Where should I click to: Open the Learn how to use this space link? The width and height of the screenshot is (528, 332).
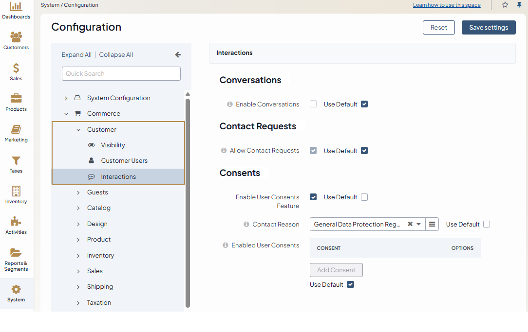coord(447,5)
